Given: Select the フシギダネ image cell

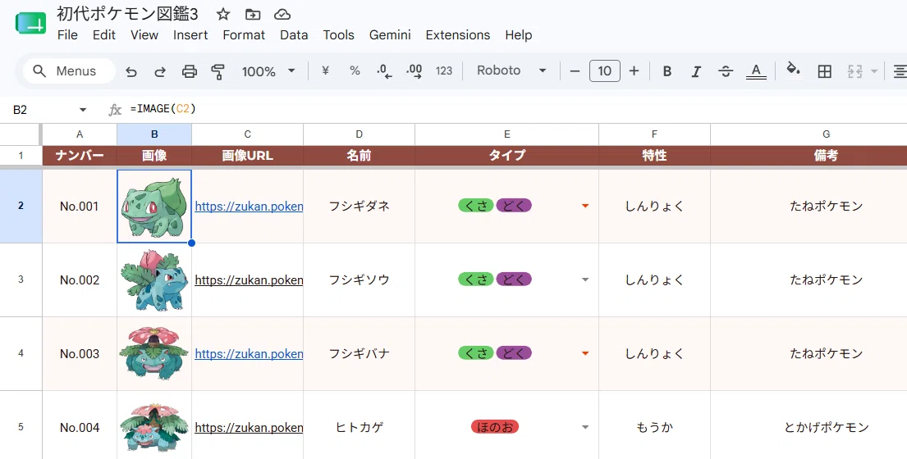Looking at the screenshot, I should coord(154,206).
